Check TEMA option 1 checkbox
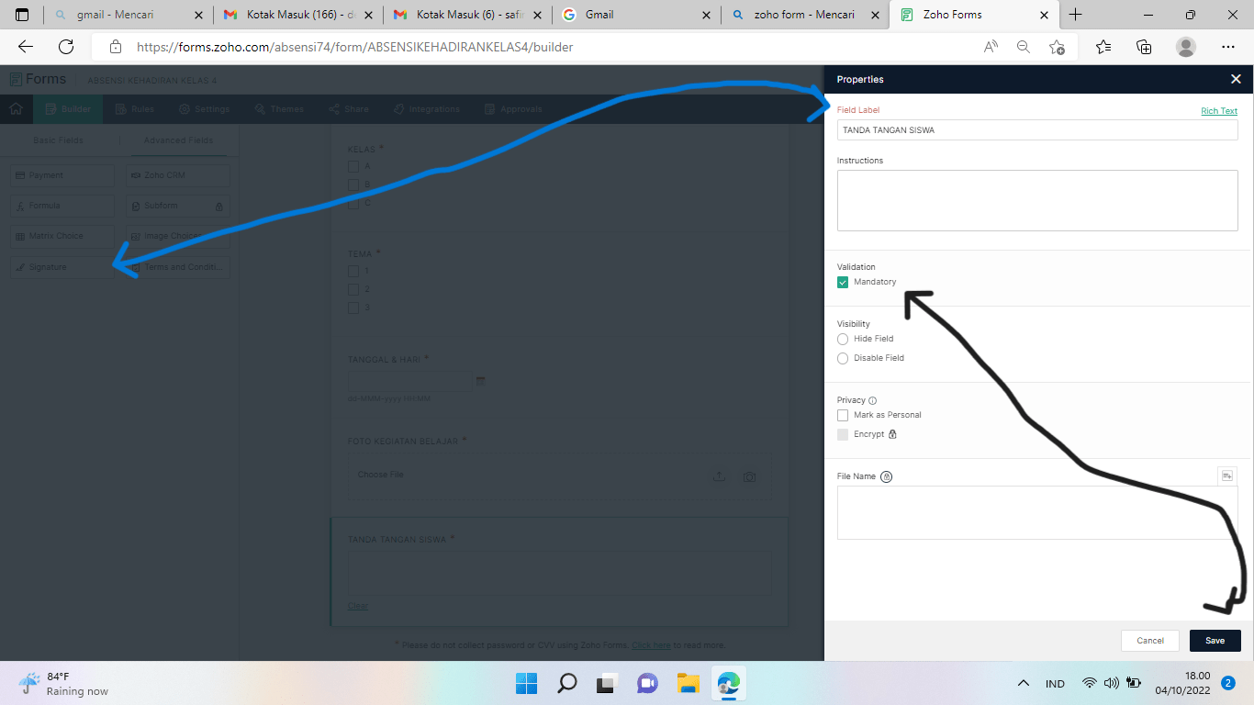This screenshot has width=1254, height=705. [353, 271]
